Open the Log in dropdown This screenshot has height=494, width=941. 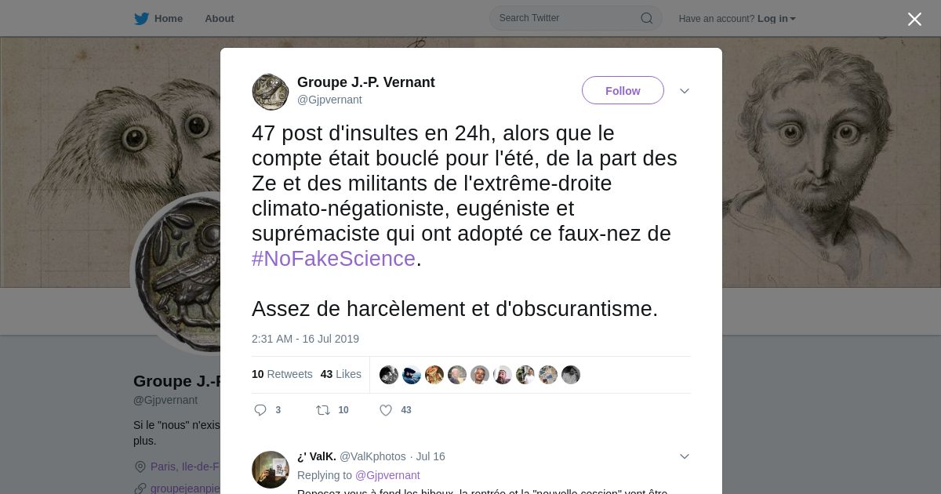pos(776,19)
